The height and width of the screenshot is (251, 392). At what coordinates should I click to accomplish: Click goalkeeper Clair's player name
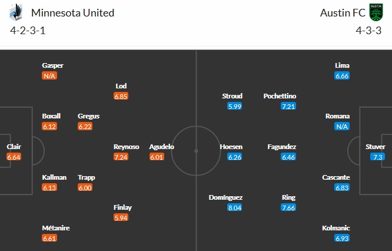point(14,147)
